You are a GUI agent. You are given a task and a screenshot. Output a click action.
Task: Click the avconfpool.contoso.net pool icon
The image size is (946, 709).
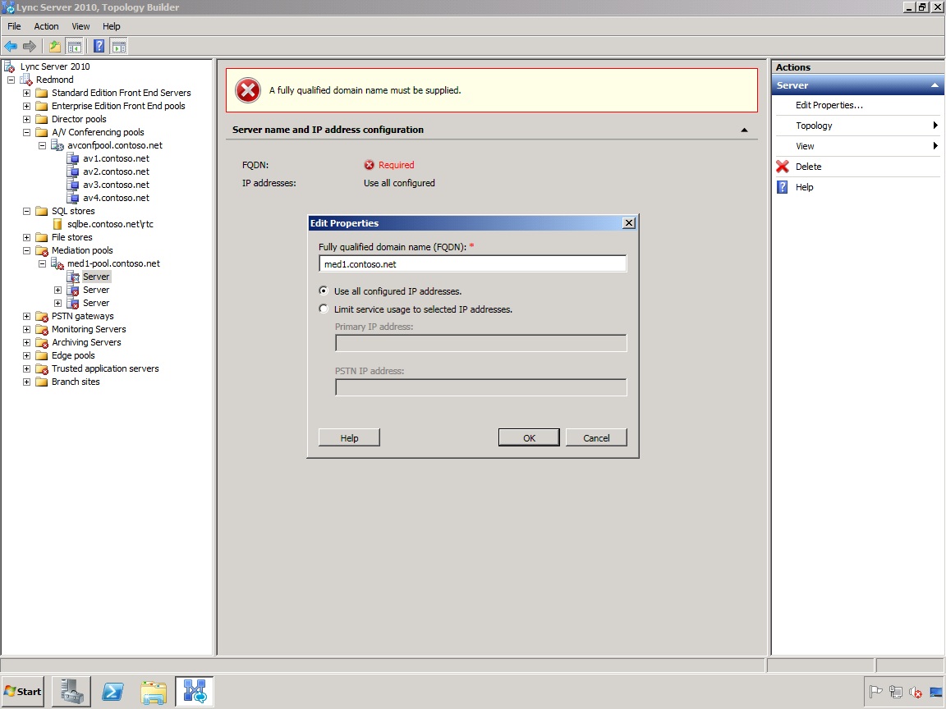coord(57,145)
